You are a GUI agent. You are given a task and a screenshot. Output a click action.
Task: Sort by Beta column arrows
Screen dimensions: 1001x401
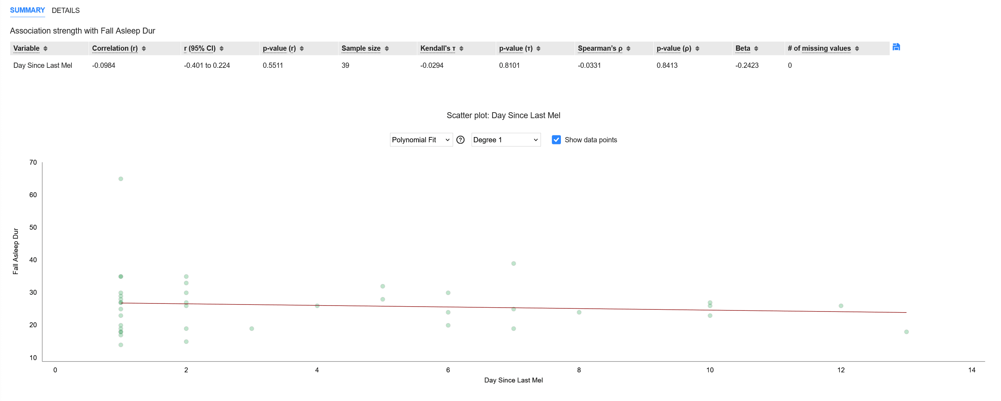756,49
